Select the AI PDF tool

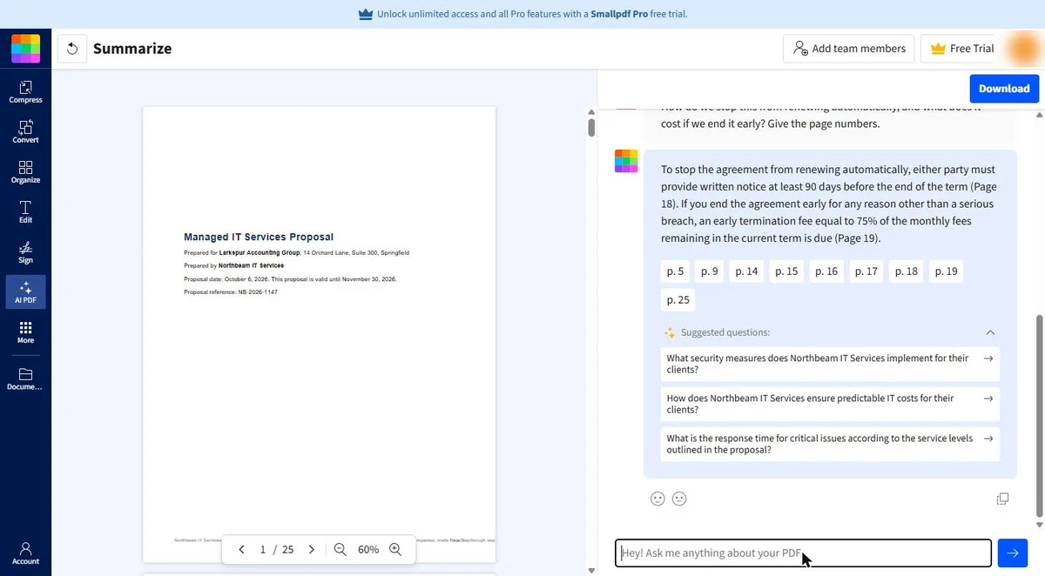click(25, 292)
